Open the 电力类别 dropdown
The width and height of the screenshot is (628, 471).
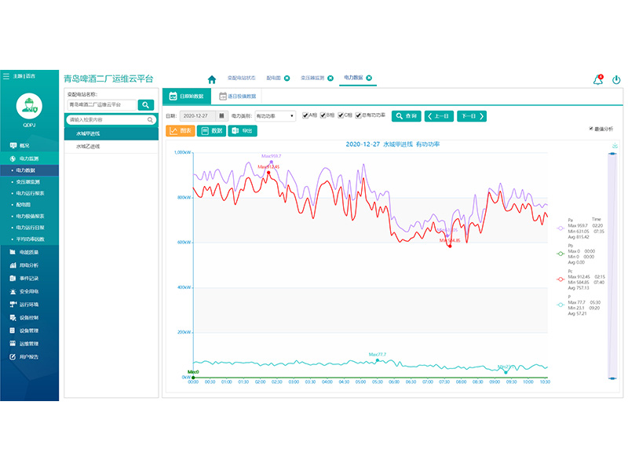click(x=275, y=116)
